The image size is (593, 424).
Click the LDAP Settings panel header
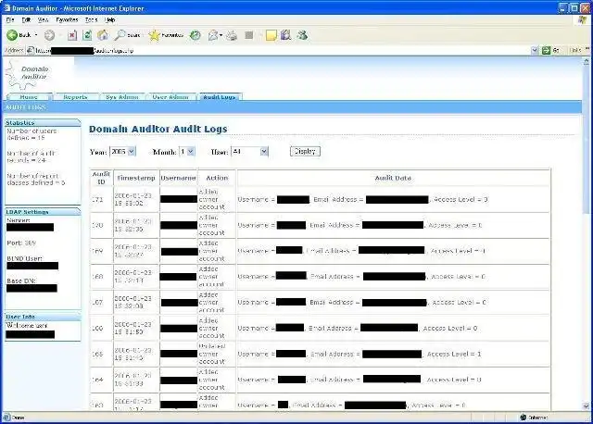pyautogui.click(x=43, y=212)
